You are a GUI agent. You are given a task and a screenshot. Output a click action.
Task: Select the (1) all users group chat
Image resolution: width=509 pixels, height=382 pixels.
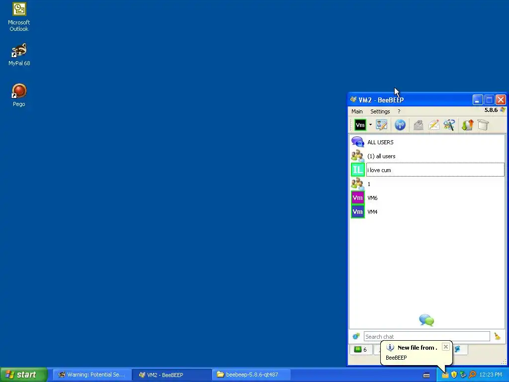click(x=427, y=156)
